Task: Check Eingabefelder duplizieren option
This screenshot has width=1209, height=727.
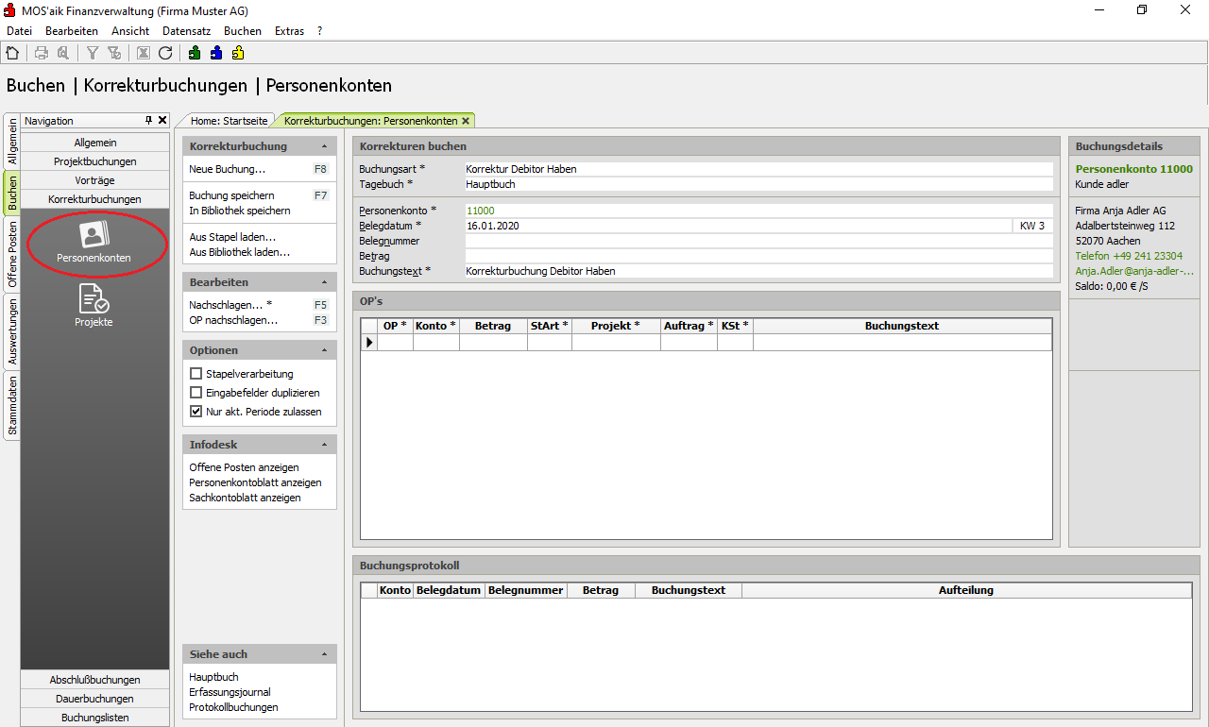Action: click(196, 393)
